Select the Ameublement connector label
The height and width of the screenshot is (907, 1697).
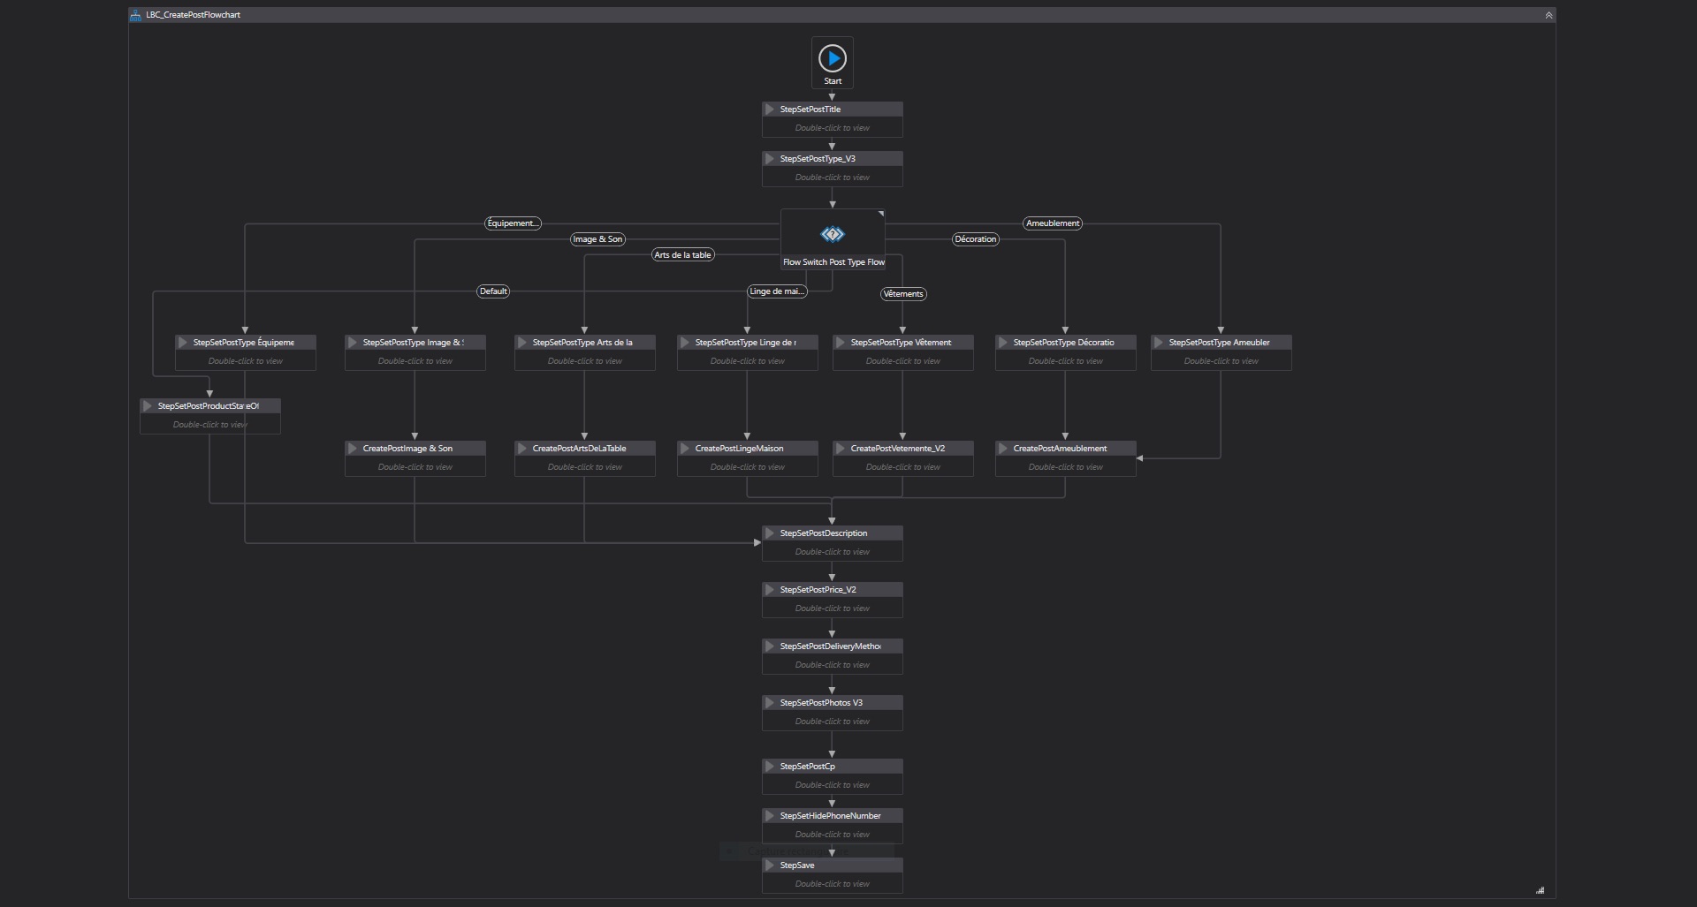pyautogui.click(x=1052, y=223)
